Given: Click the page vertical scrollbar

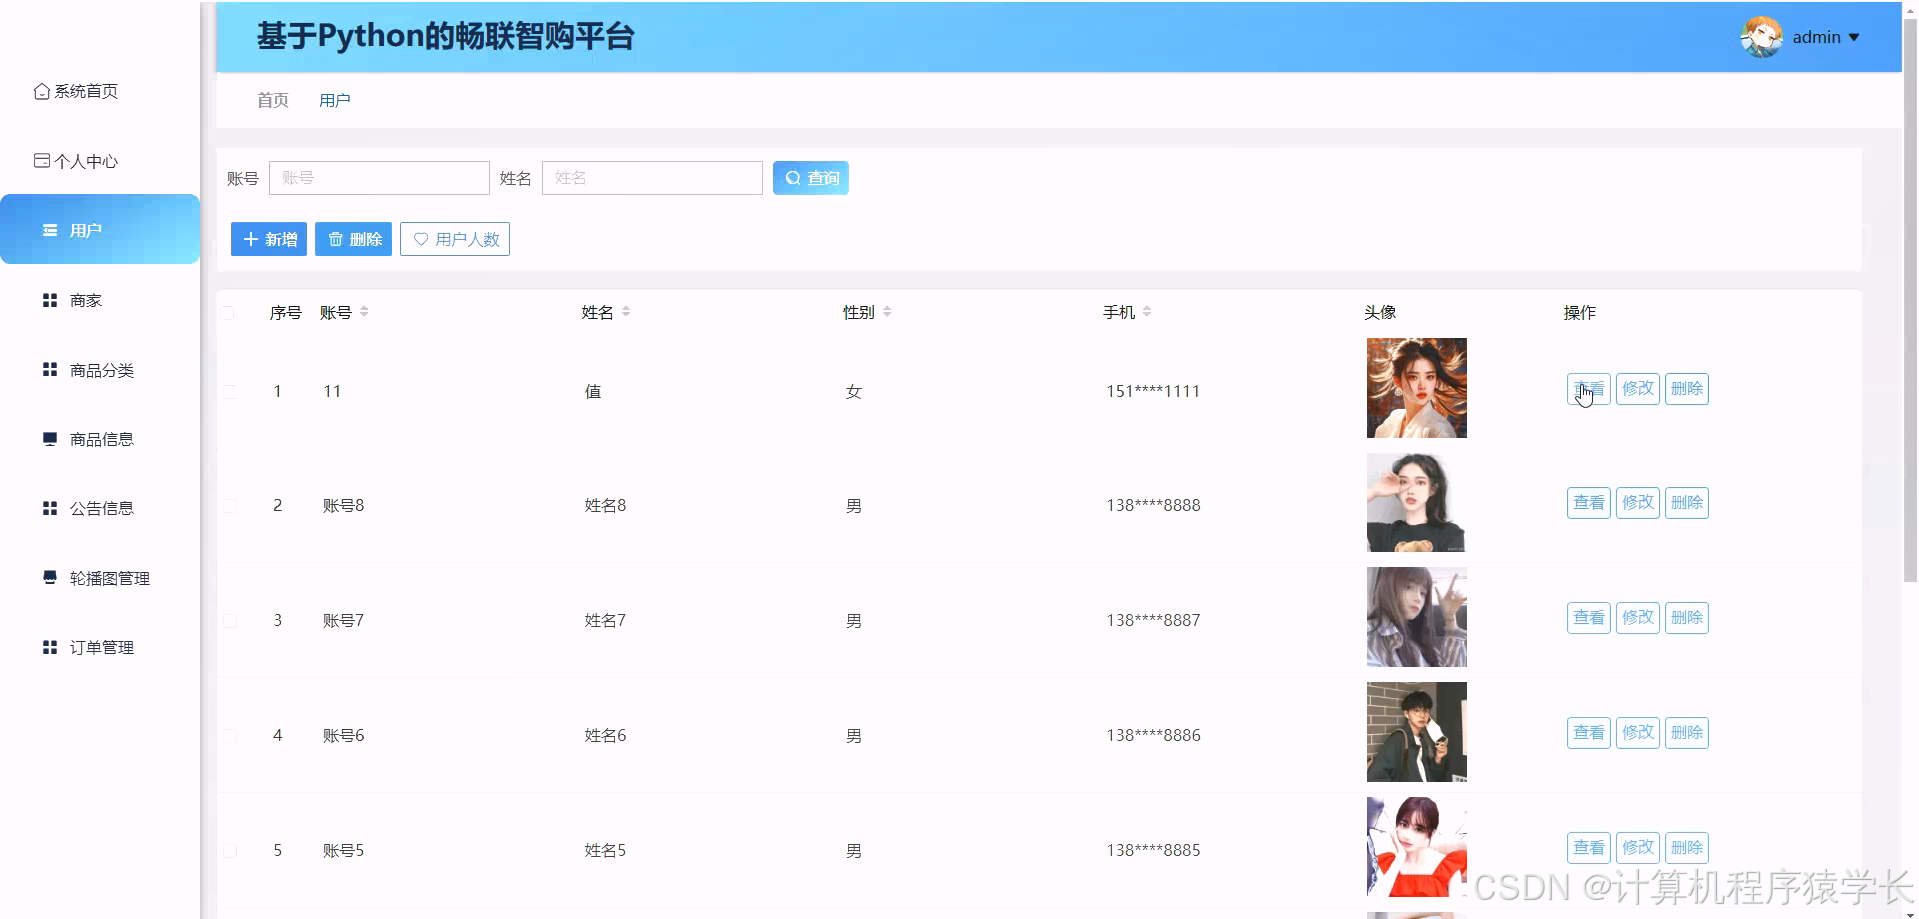Looking at the screenshot, I should click(x=1910, y=300).
